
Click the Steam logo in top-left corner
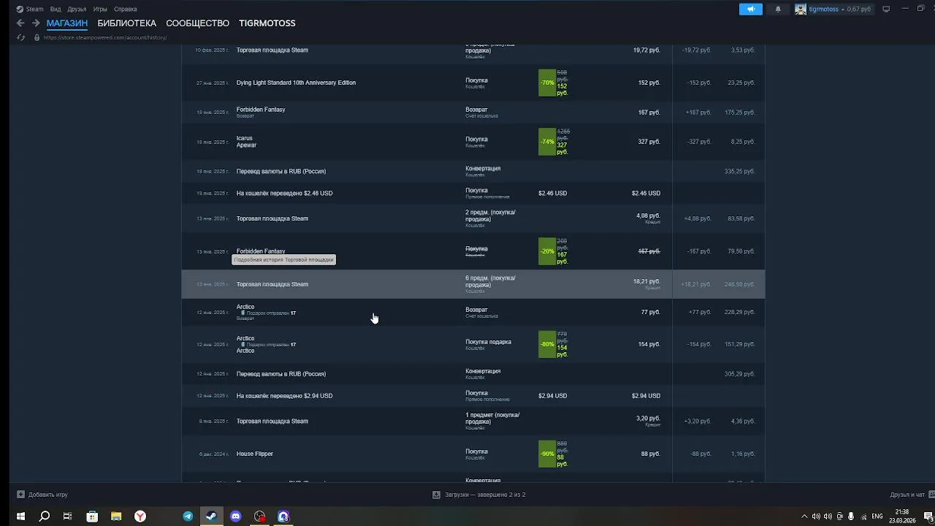pos(20,9)
